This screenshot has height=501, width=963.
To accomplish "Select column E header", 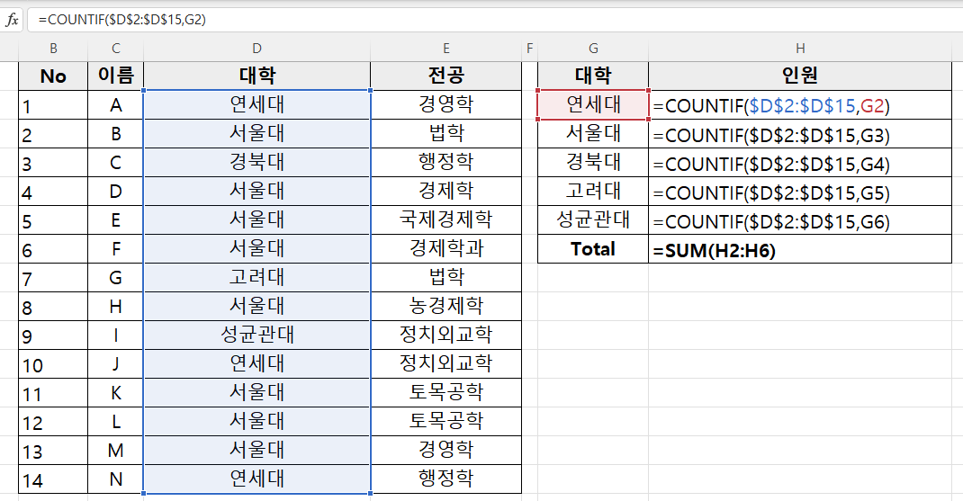I will pyautogui.click(x=445, y=49).
